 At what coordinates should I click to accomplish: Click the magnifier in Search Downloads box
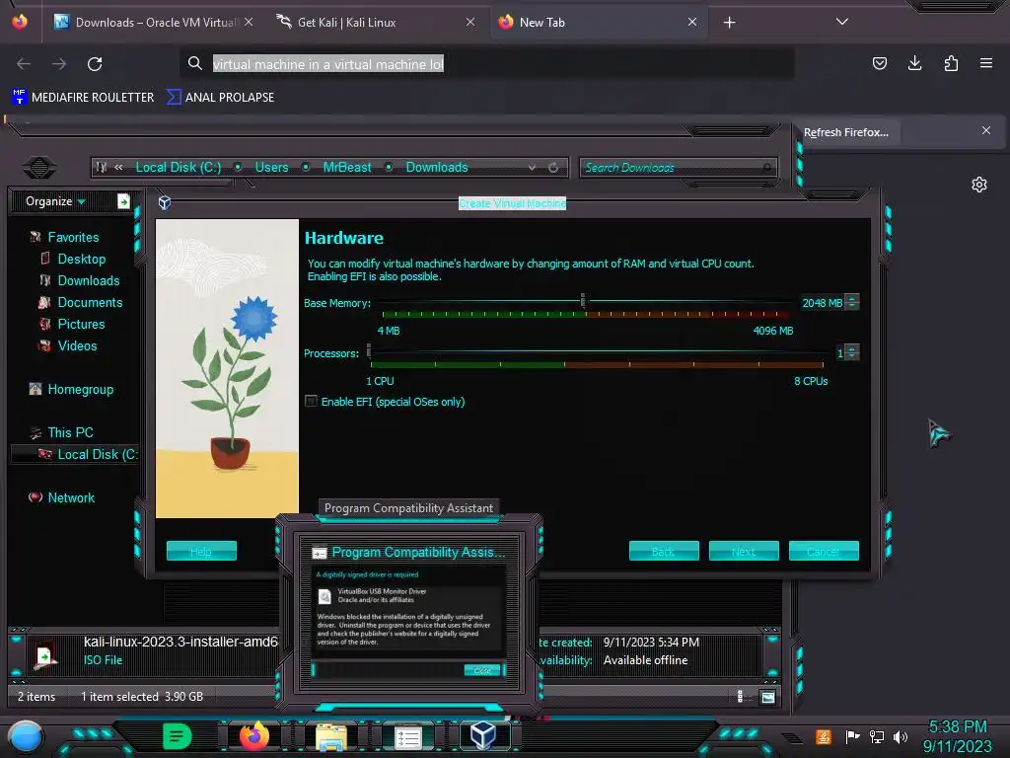pyautogui.click(x=766, y=168)
